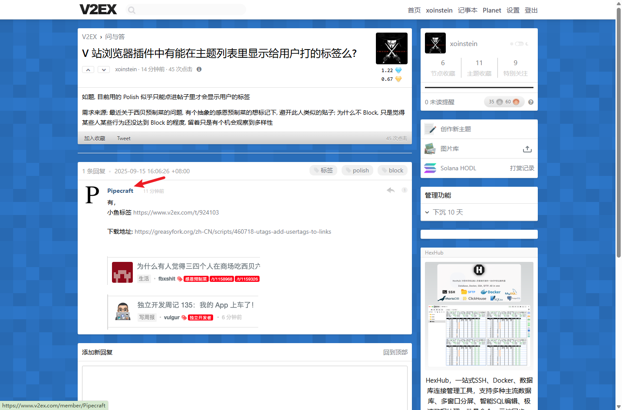Open the 问与答 breadcrumb node
This screenshot has height=410, width=622.
pos(115,37)
